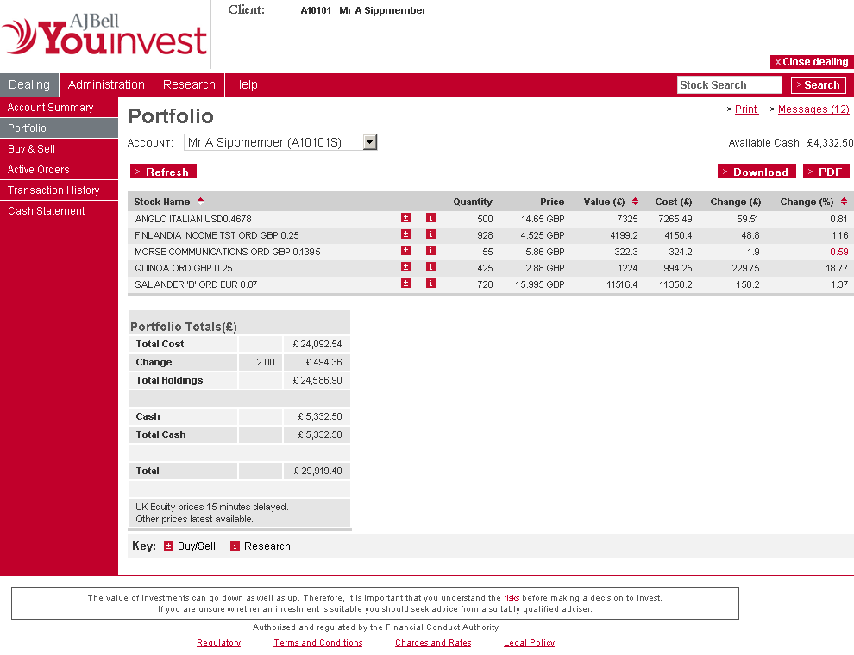This screenshot has height=655, width=854.
Task: Click Buy/Sell icon for QUINOA stock
Action: tap(406, 267)
